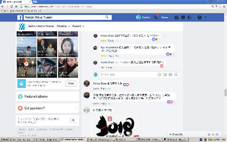Click Chrome reload button
Screen dimensions: 227x142
coord(12,6)
